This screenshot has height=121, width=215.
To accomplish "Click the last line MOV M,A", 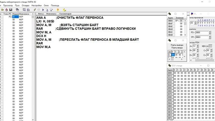I will click(43, 47).
